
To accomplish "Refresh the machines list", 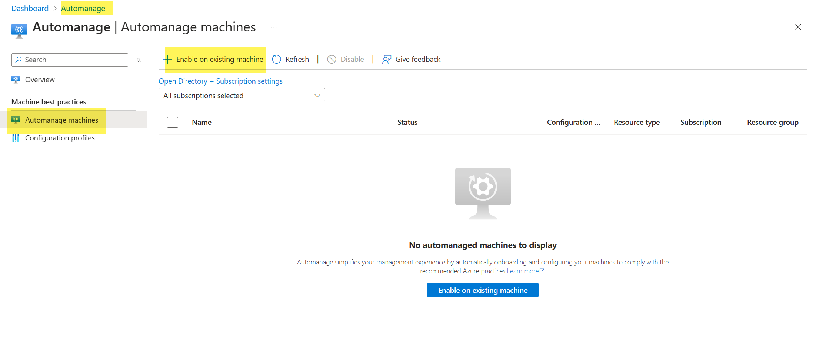I will 291,59.
